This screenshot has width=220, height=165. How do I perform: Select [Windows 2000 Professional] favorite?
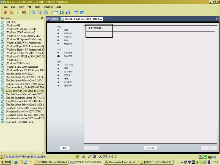point(20,32)
